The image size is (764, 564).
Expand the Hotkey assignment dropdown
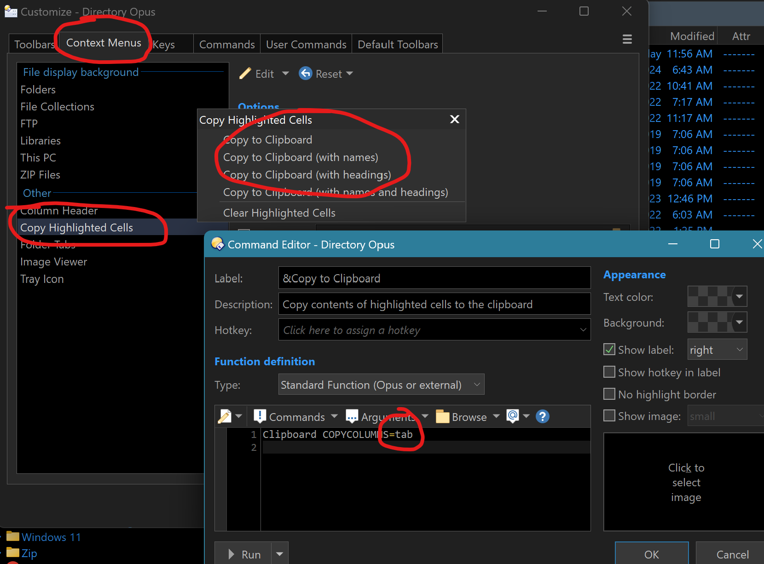[434, 330]
